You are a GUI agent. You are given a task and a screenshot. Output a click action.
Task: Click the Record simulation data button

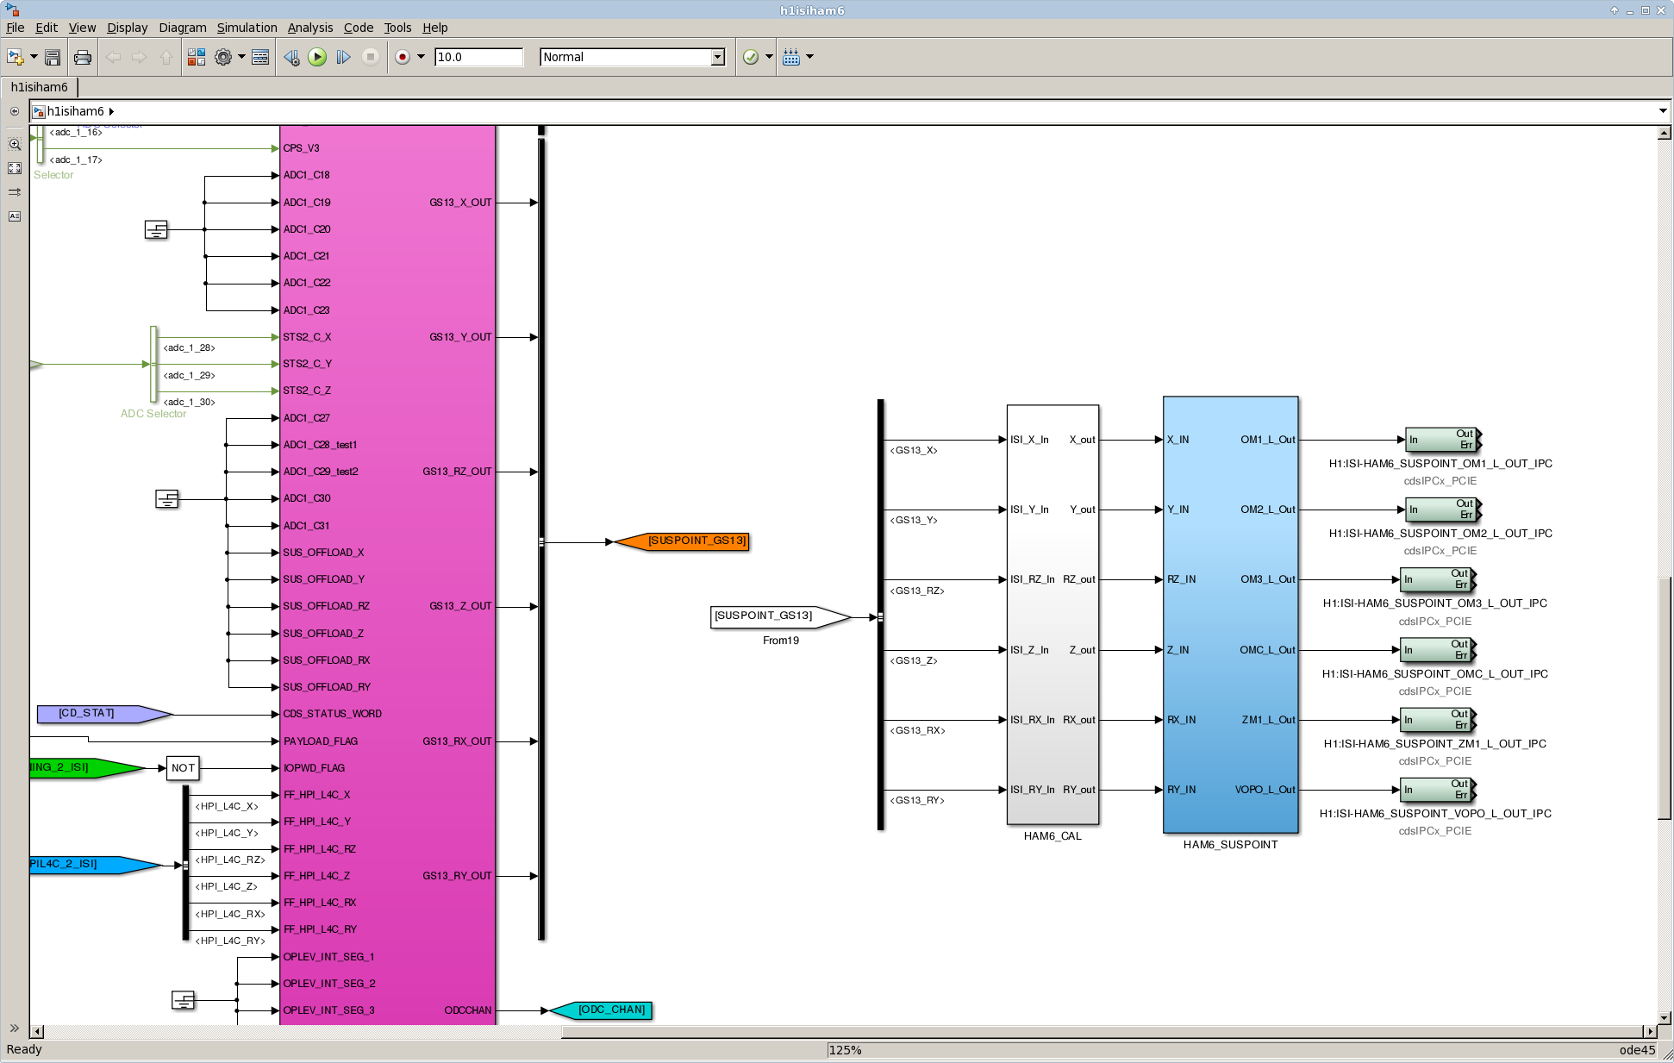[403, 57]
